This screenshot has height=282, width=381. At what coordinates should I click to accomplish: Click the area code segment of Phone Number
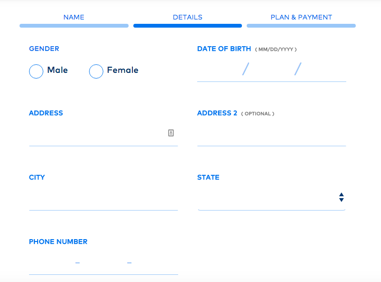pyautogui.click(x=52, y=262)
